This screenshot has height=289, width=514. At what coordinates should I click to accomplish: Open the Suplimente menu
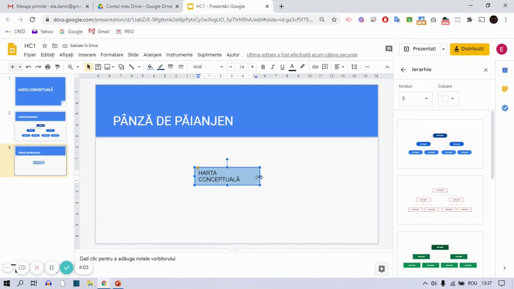pos(209,55)
